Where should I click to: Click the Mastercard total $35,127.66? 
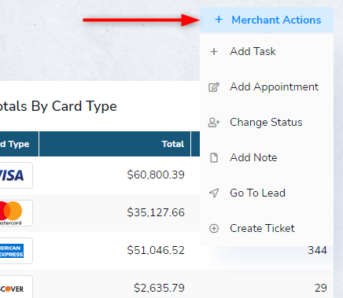156,212
